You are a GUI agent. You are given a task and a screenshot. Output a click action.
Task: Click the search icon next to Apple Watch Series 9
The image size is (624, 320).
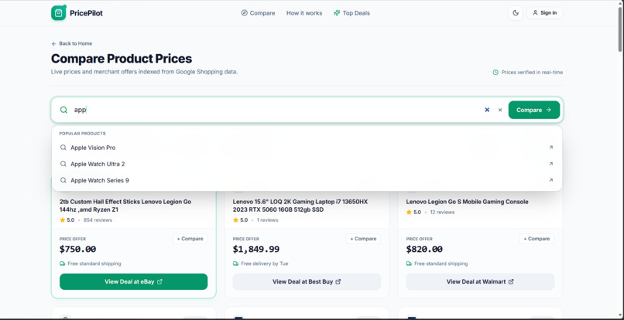click(x=63, y=180)
